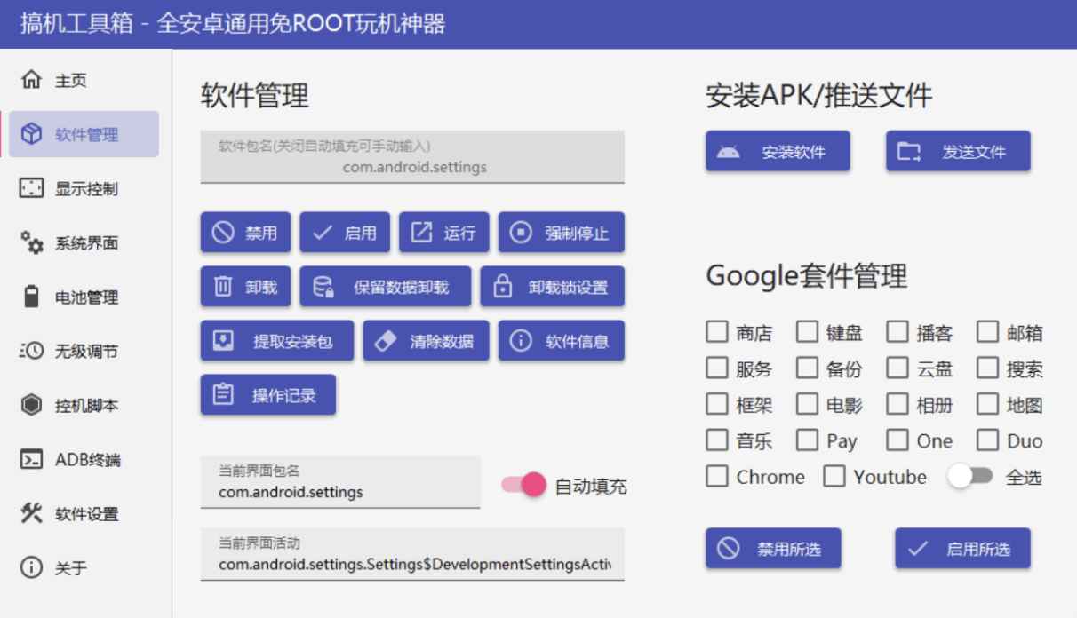Viewport: 1077px width, 618px height.
Task: Open 控机脚本 from the sidebar
Action: [x=83, y=406]
